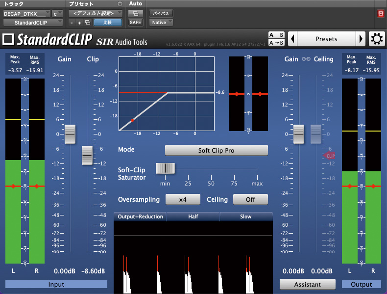Select the Half display tab
This screenshot has height=294, width=387.
[193, 216]
